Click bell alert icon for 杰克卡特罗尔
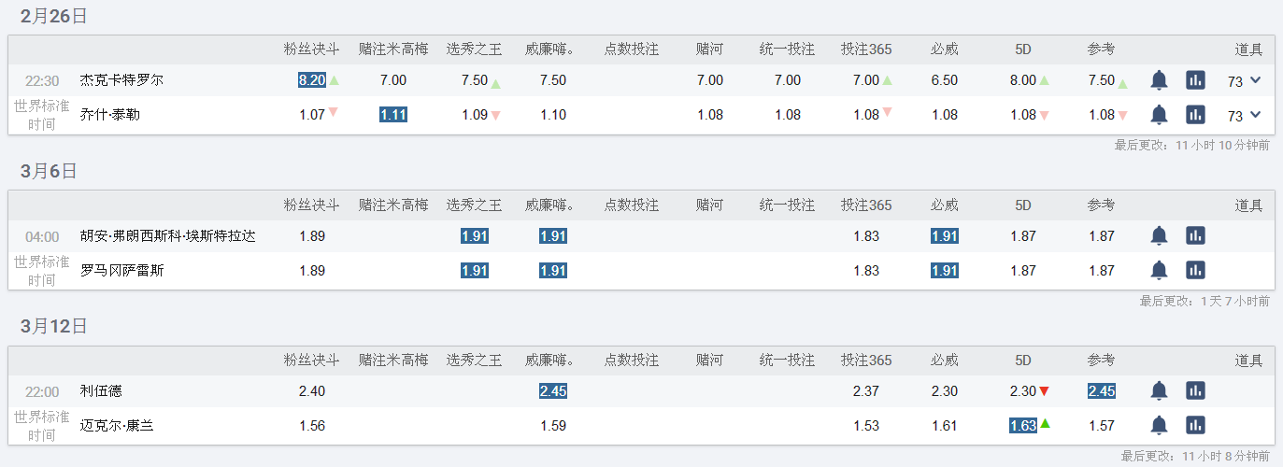 pos(1159,80)
